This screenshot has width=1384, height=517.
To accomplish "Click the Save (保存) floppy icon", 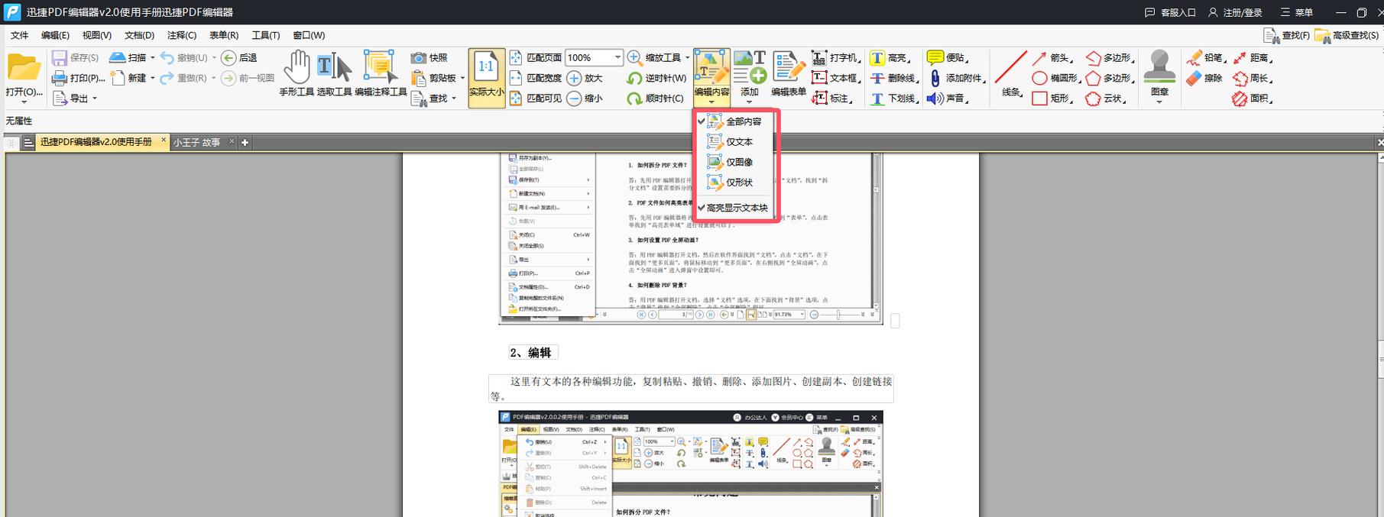I will (60, 58).
